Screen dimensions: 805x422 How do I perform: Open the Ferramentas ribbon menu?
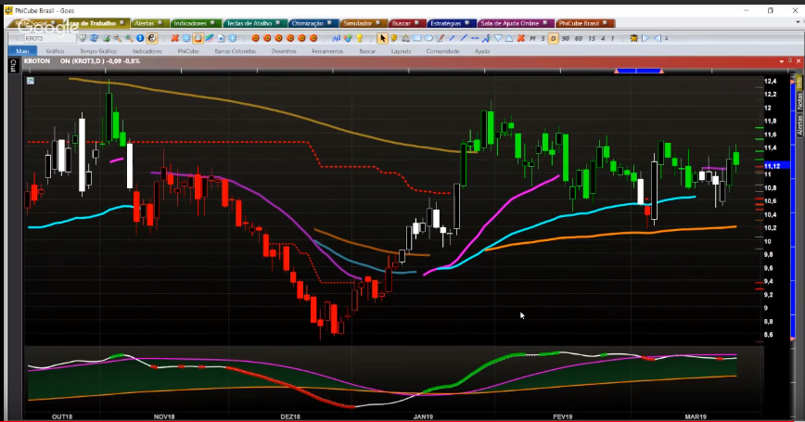coord(327,51)
